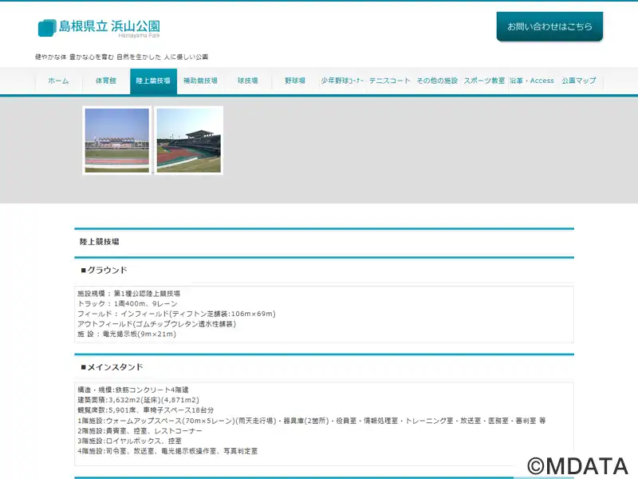Click the ■メインスタンド section heading
The height and width of the screenshot is (479, 638).
tap(112, 367)
